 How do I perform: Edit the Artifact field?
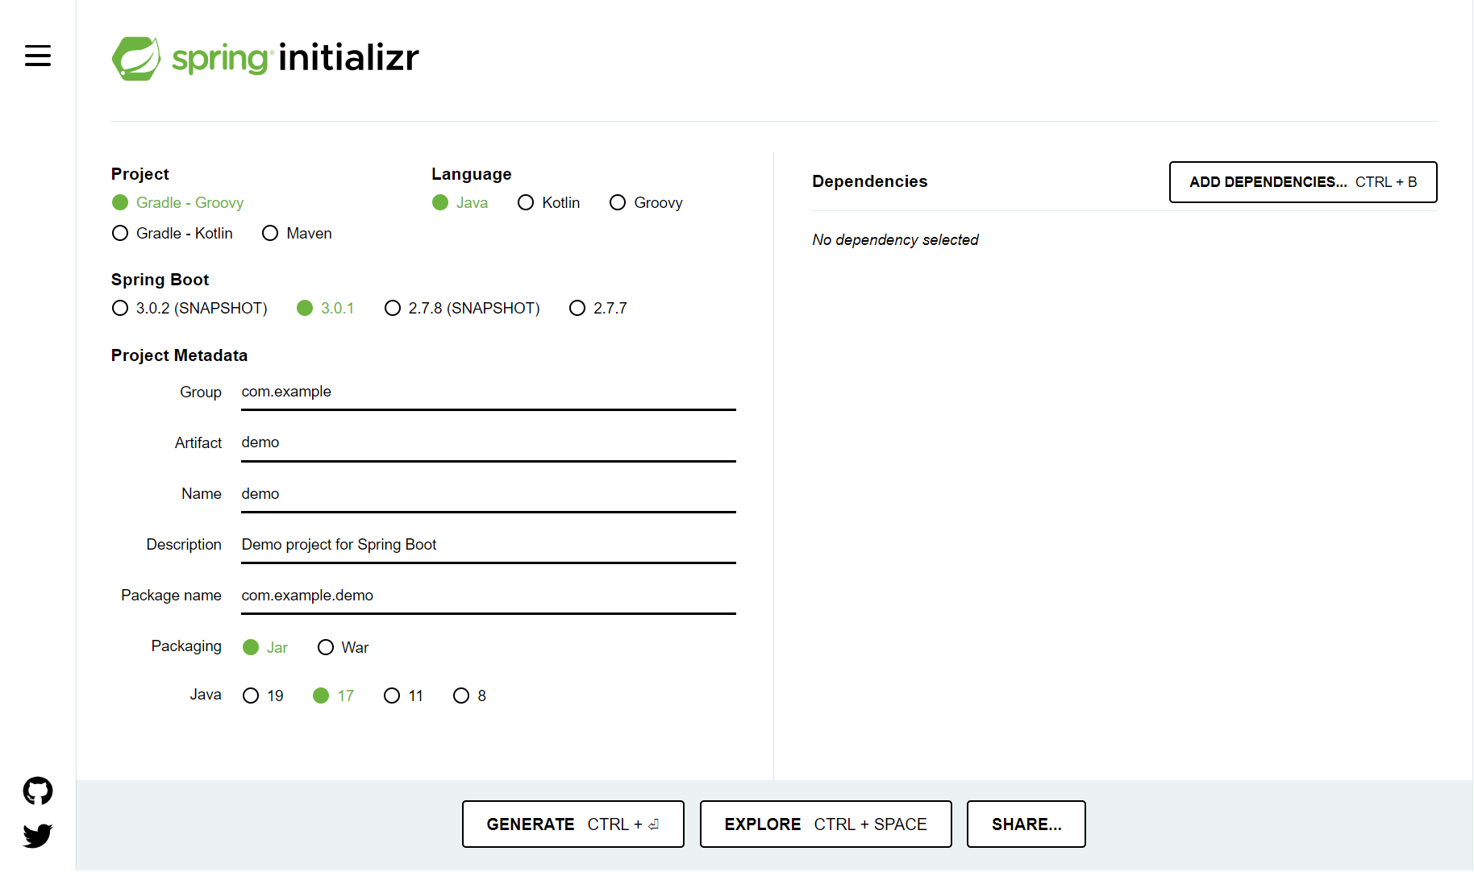[489, 443]
